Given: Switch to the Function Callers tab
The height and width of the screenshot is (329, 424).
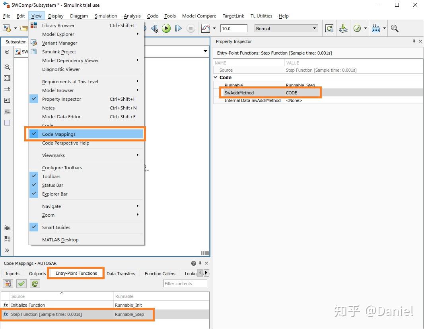Looking at the screenshot, I should (160, 274).
